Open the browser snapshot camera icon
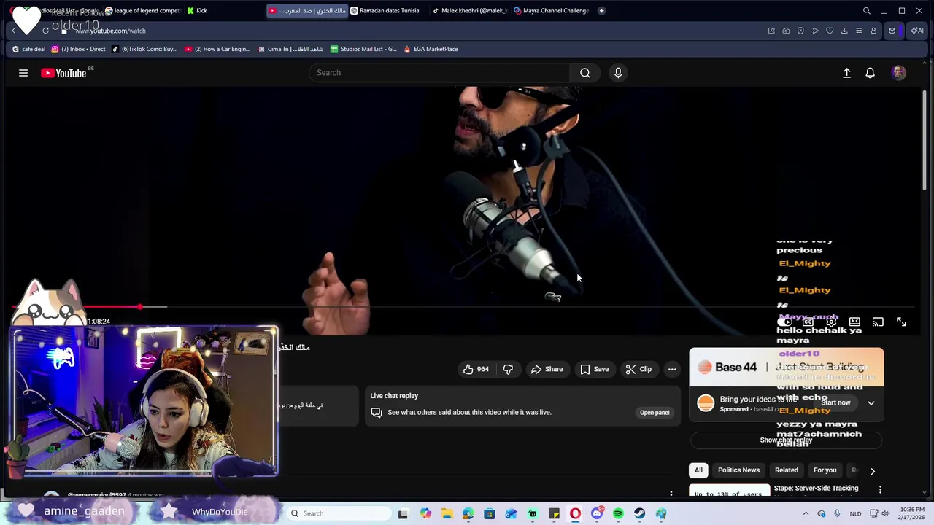 point(786,31)
